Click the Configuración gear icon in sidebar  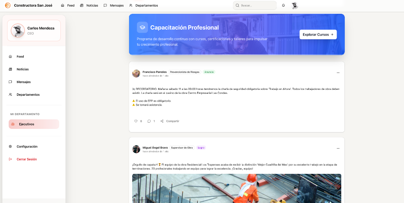tap(10, 146)
